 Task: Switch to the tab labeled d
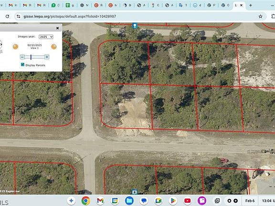[197, 5]
